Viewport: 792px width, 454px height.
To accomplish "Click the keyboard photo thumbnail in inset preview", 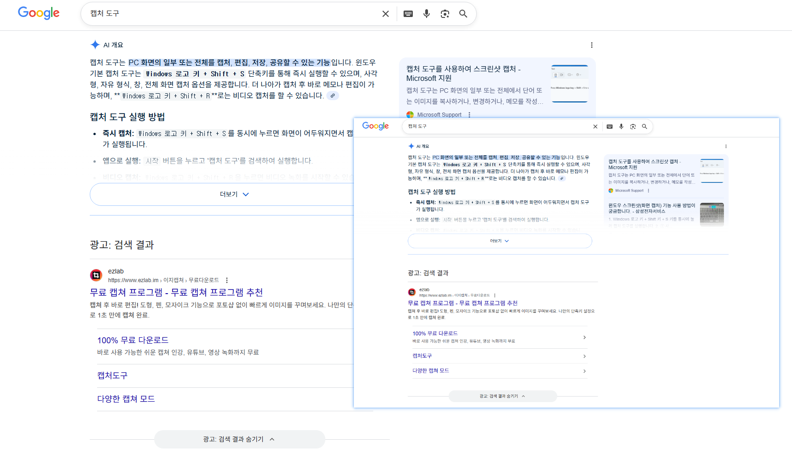I will [712, 214].
